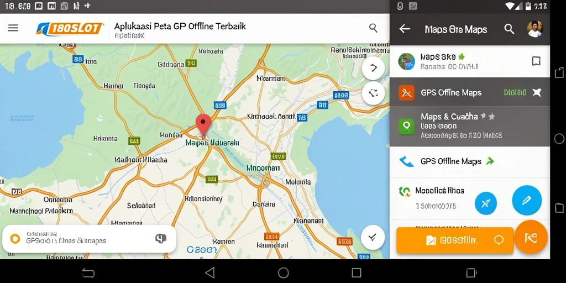The width and height of the screenshot is (566, 283).
Task: Click the Gitinana map label
Action: tap(171, 64)
